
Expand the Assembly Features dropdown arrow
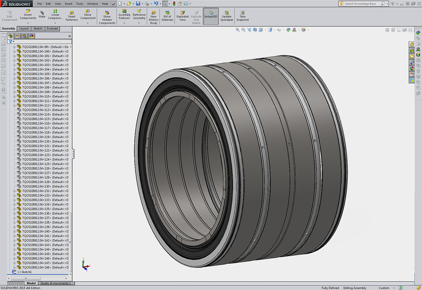124,23
